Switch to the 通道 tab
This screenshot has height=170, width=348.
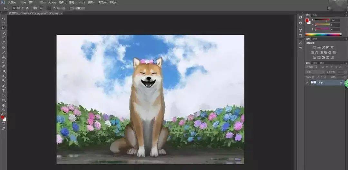click(315, 63)
